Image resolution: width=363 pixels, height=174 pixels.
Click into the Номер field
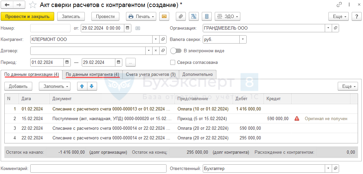[x=50, y=28]
